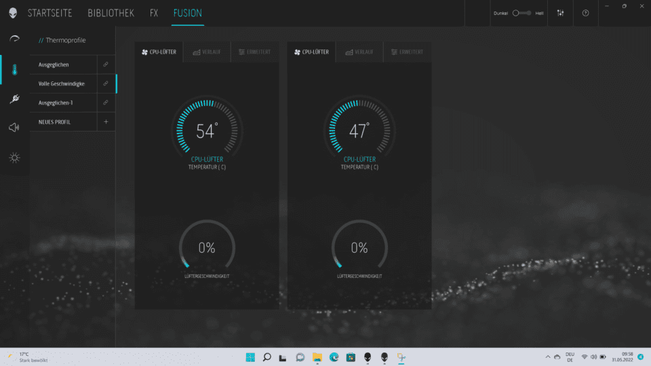The height and width of the screenshot is (366, 651).
Task: Open Windows taskbar search
Action: [267, 357]
